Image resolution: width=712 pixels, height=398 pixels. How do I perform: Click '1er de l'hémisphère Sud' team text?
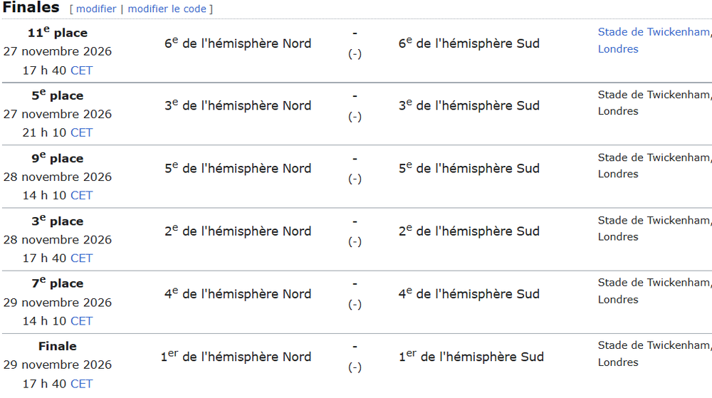[471, 356]
